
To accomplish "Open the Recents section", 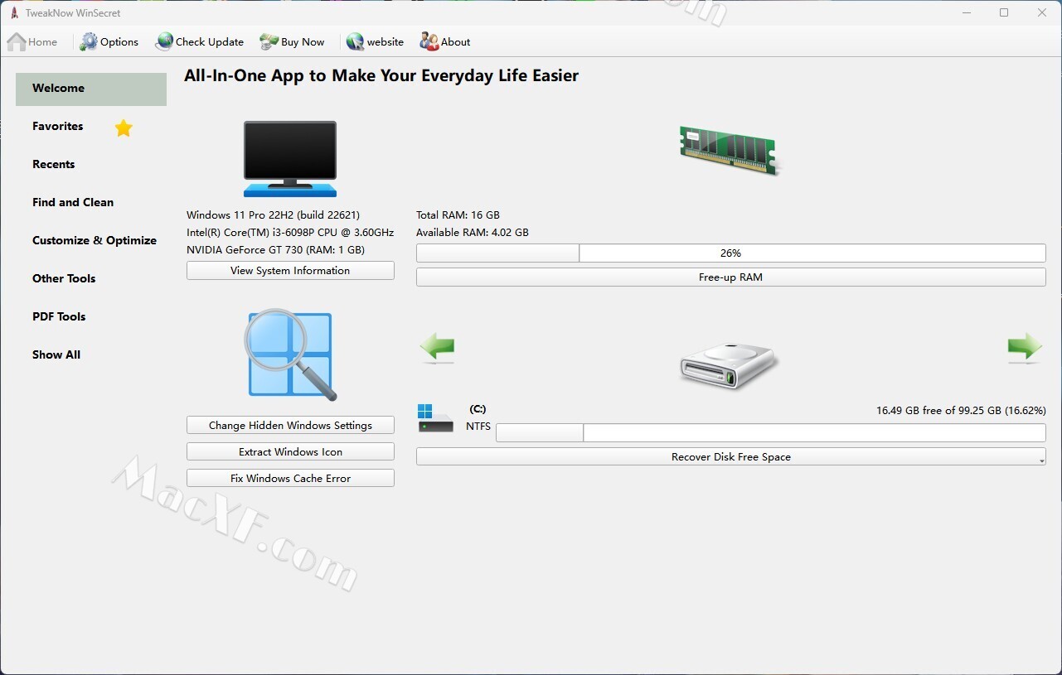I will [x=54, y=164].
